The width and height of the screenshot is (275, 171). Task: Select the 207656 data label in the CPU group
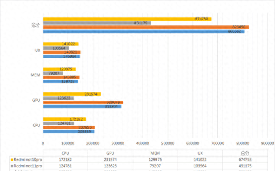coord(85,127)
